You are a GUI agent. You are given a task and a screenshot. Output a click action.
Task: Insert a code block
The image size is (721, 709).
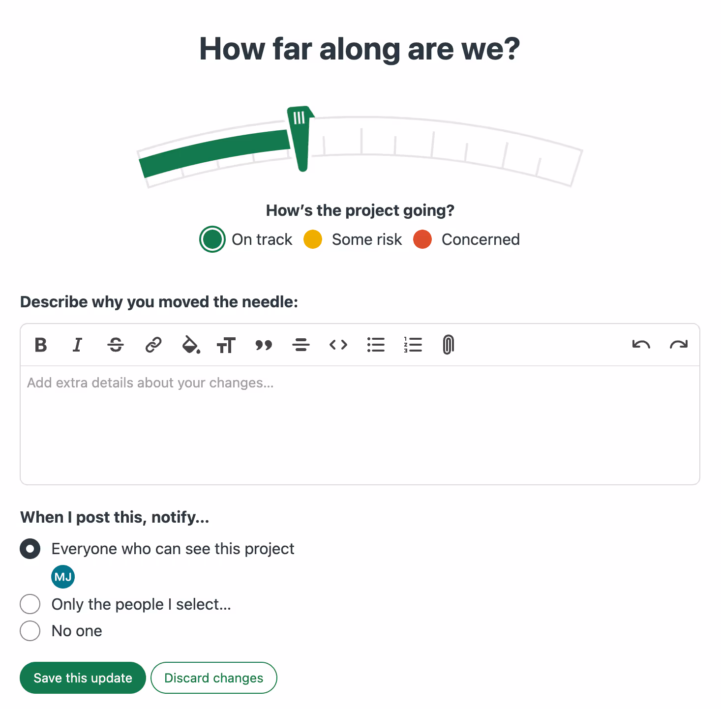tap(338, 345)
